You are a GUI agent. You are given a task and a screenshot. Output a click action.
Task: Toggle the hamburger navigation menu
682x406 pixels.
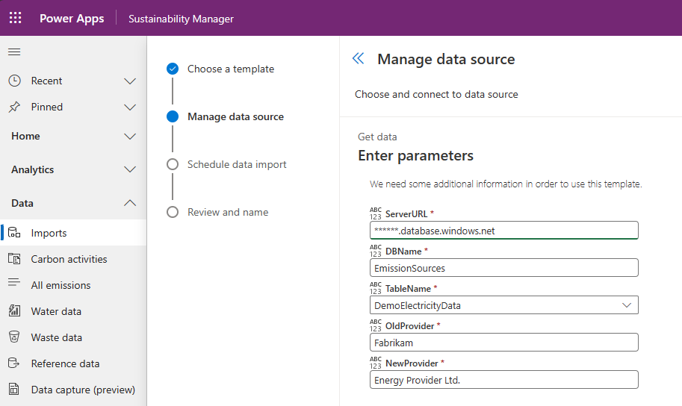(x=14, y=52)
